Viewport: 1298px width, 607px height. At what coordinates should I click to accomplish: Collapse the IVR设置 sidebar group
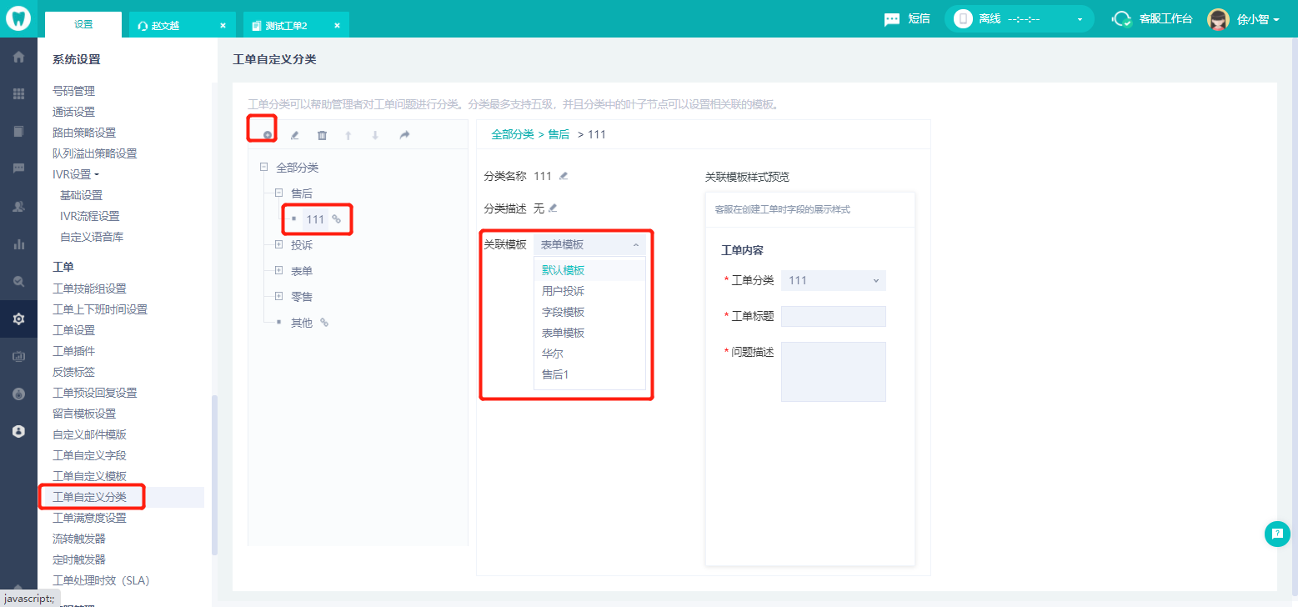pos(76,174)
